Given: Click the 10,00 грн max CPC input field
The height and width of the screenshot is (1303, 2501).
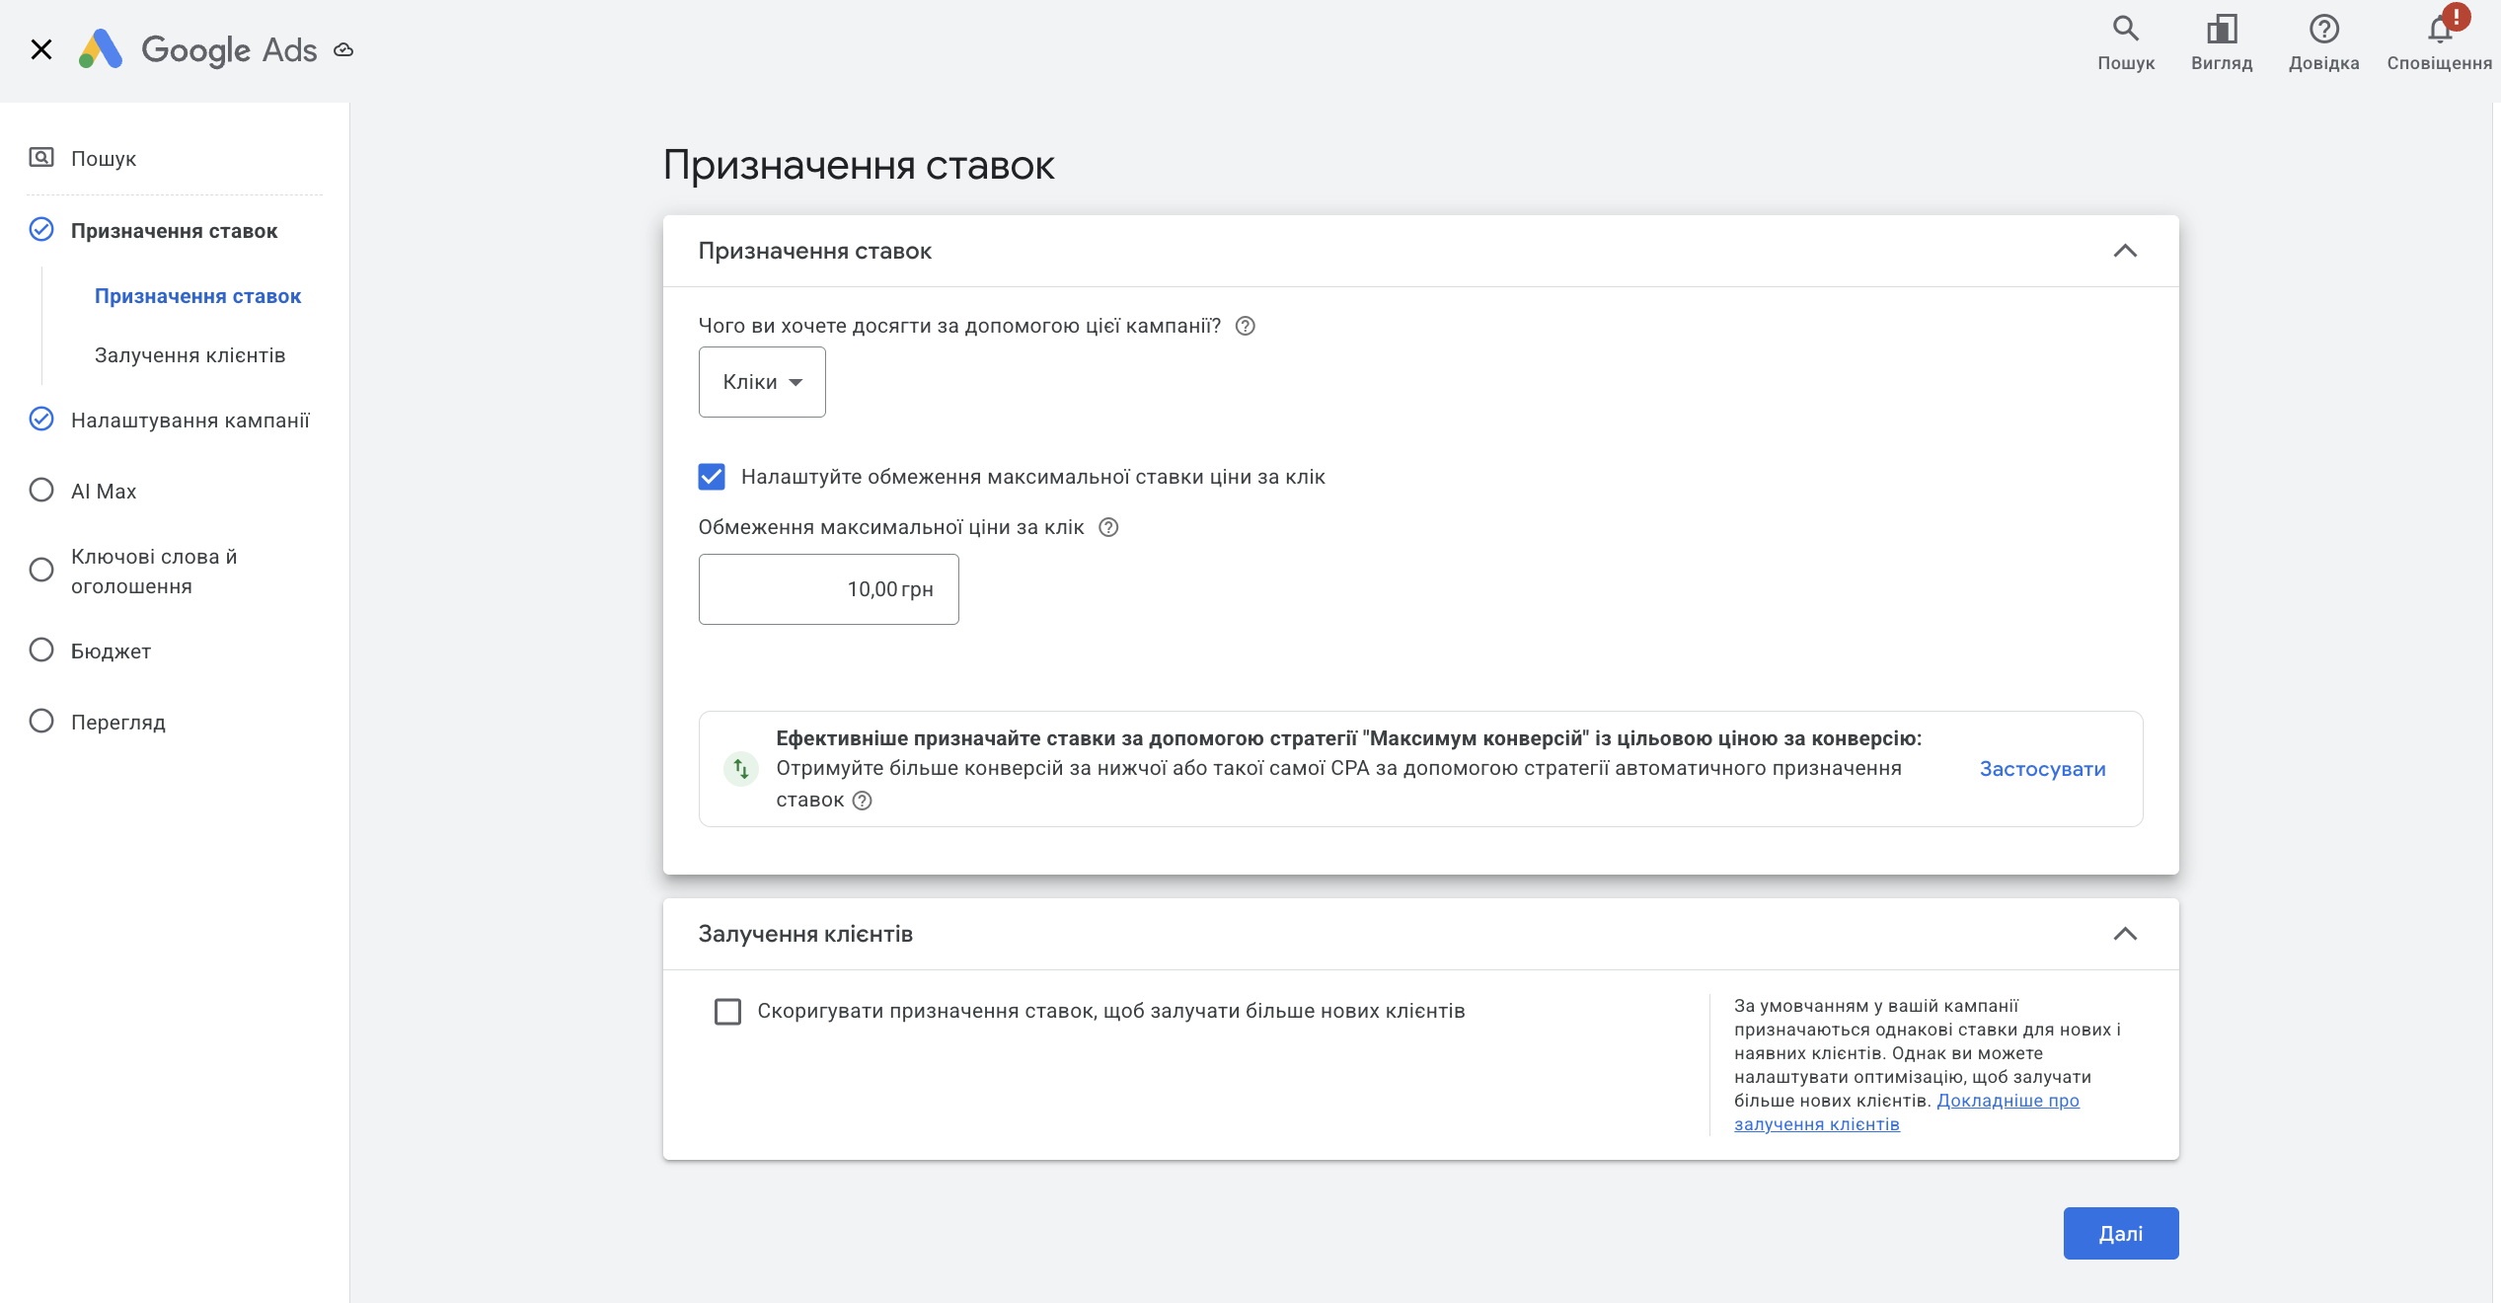Looking at the screenshot, I should pos(828,589).
